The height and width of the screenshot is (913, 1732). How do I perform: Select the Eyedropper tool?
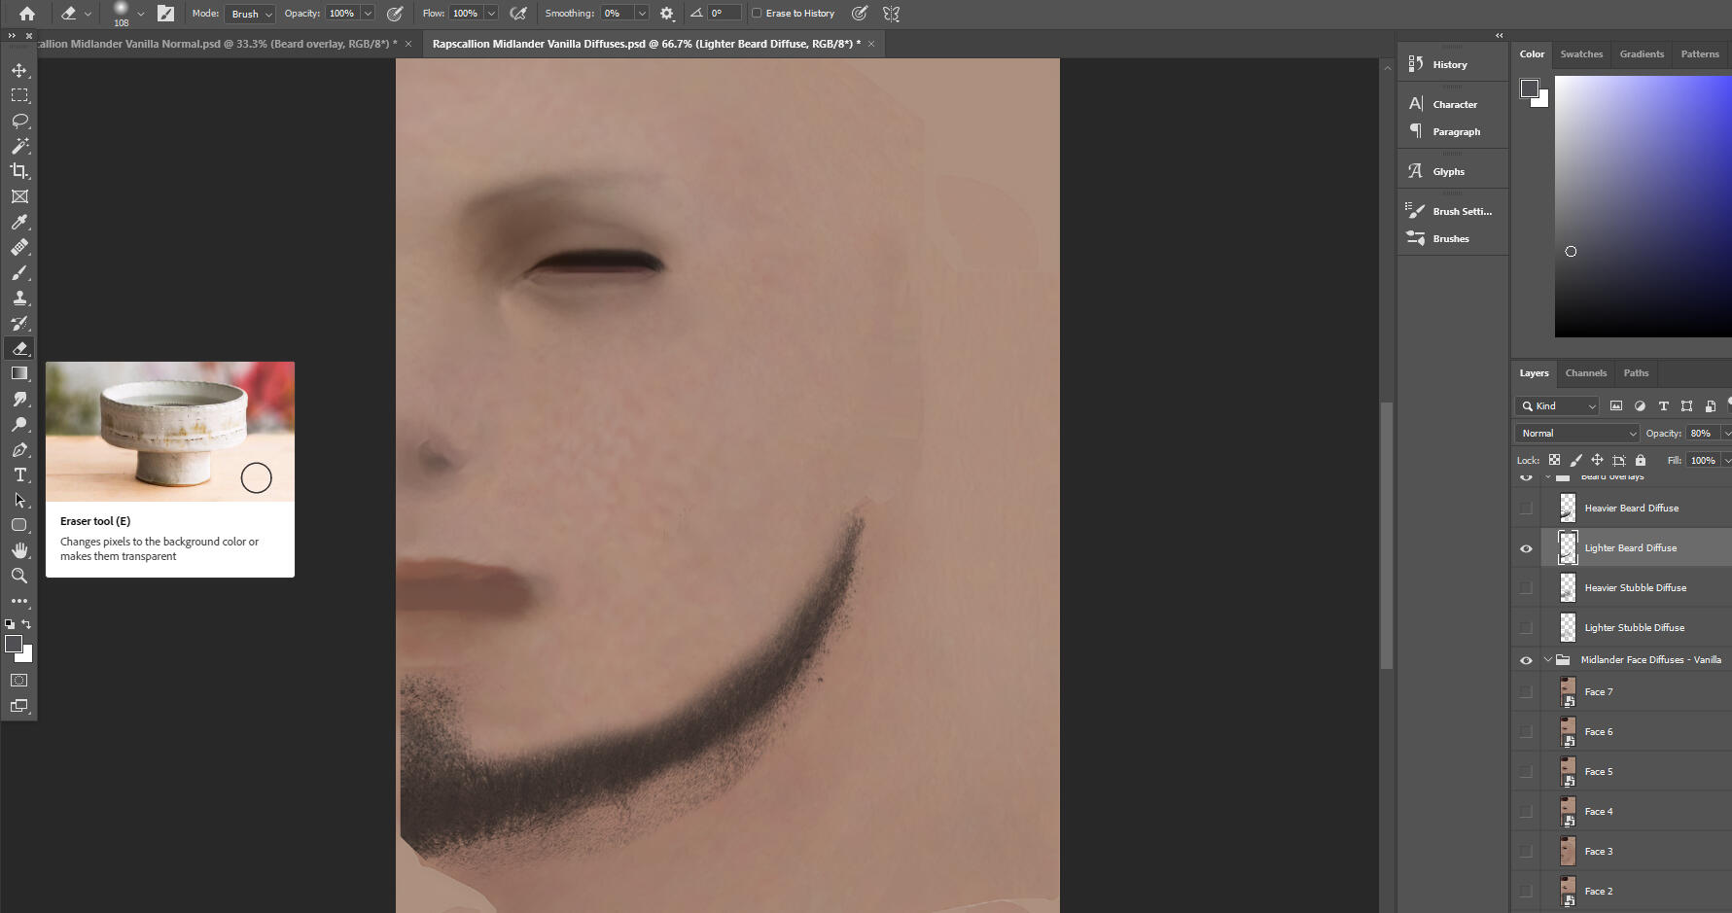click(19, 222)
